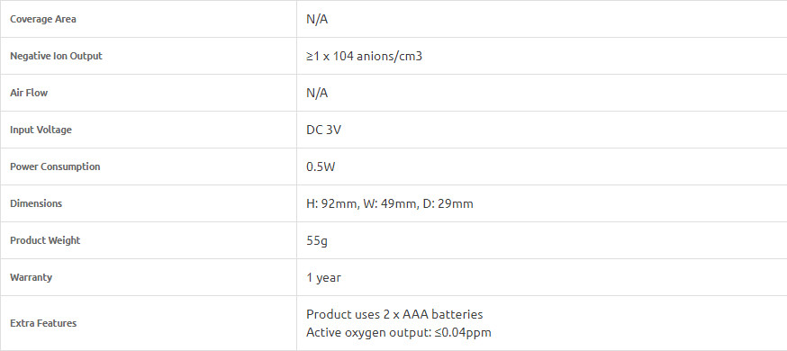Click the Extra Features label

tap(43, 323)
